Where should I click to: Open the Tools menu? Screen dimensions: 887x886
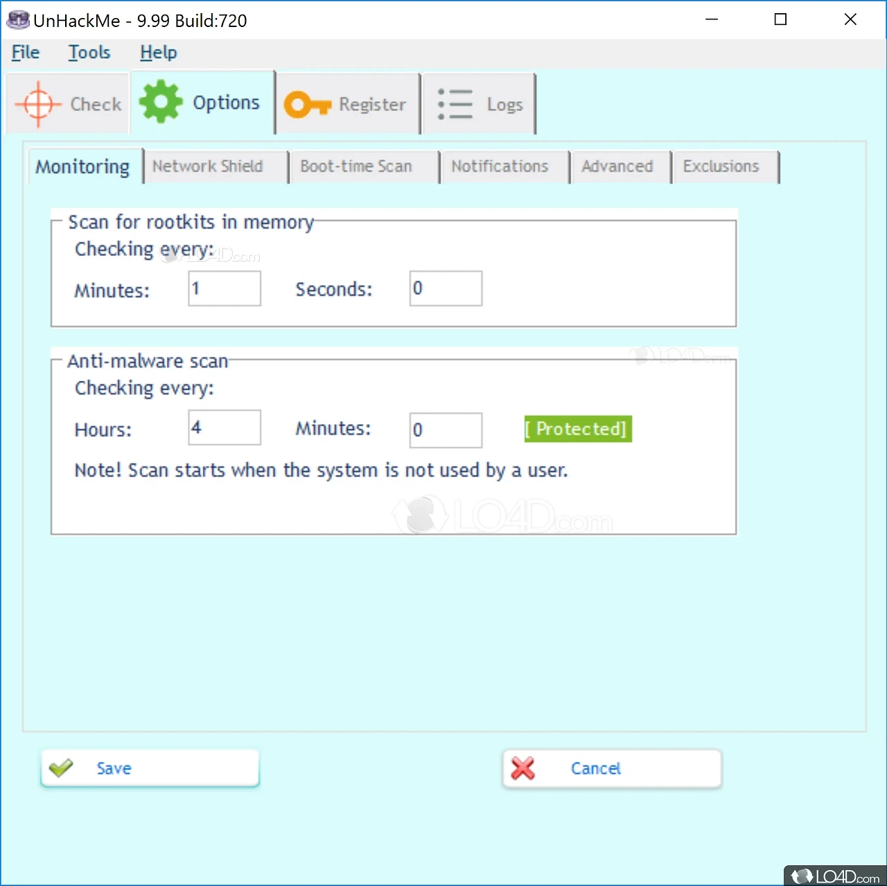pos(89,53)
